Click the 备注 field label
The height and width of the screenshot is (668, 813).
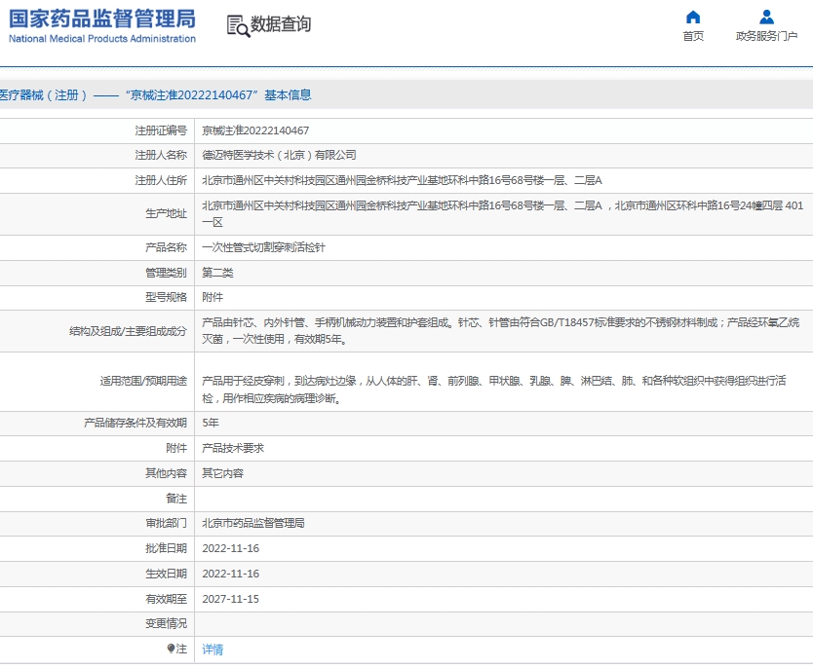pyautogui.click(x=176, y=499)
